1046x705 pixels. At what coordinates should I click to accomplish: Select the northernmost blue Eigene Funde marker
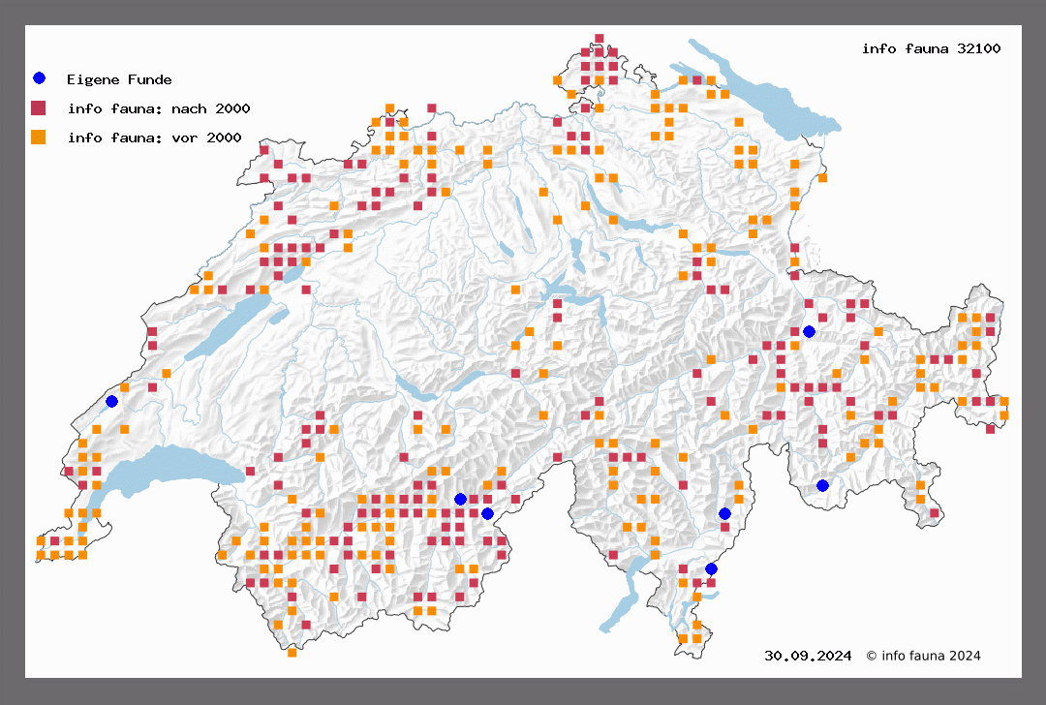pos(809,331)
